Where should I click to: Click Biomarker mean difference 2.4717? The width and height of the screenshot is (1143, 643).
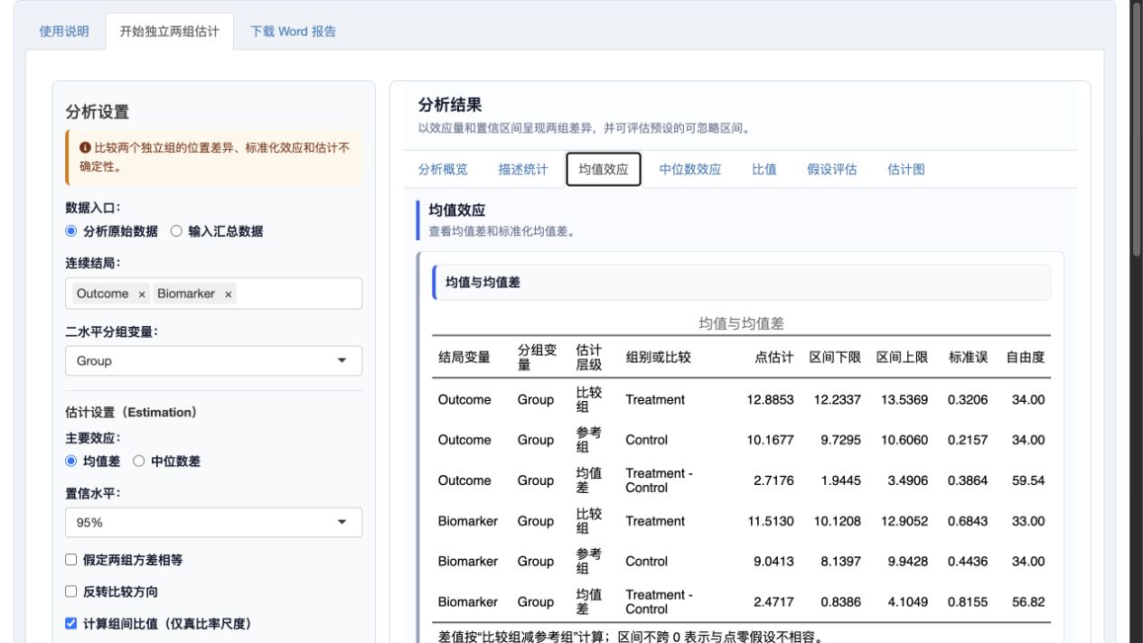773,601
